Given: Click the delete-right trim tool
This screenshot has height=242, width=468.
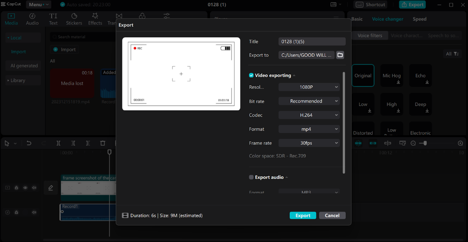Looking at the screenshot, I should 88,143.
